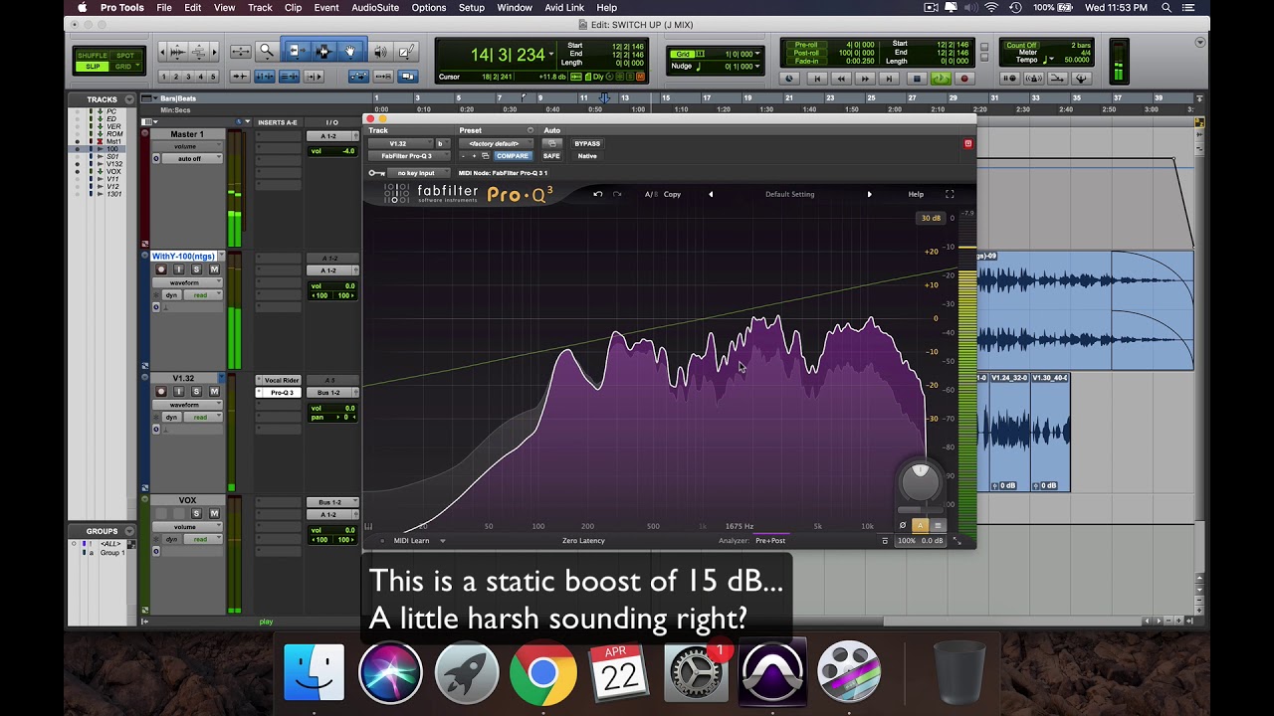This screenshot has width=1274, height=716.
Task: Click the Pro-Q 3 A/B switch button
Action: pos(650,194)
